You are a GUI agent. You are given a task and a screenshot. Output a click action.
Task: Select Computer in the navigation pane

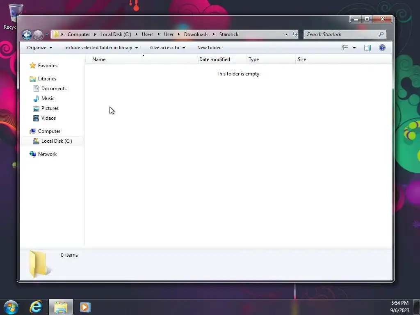point(49,131)
